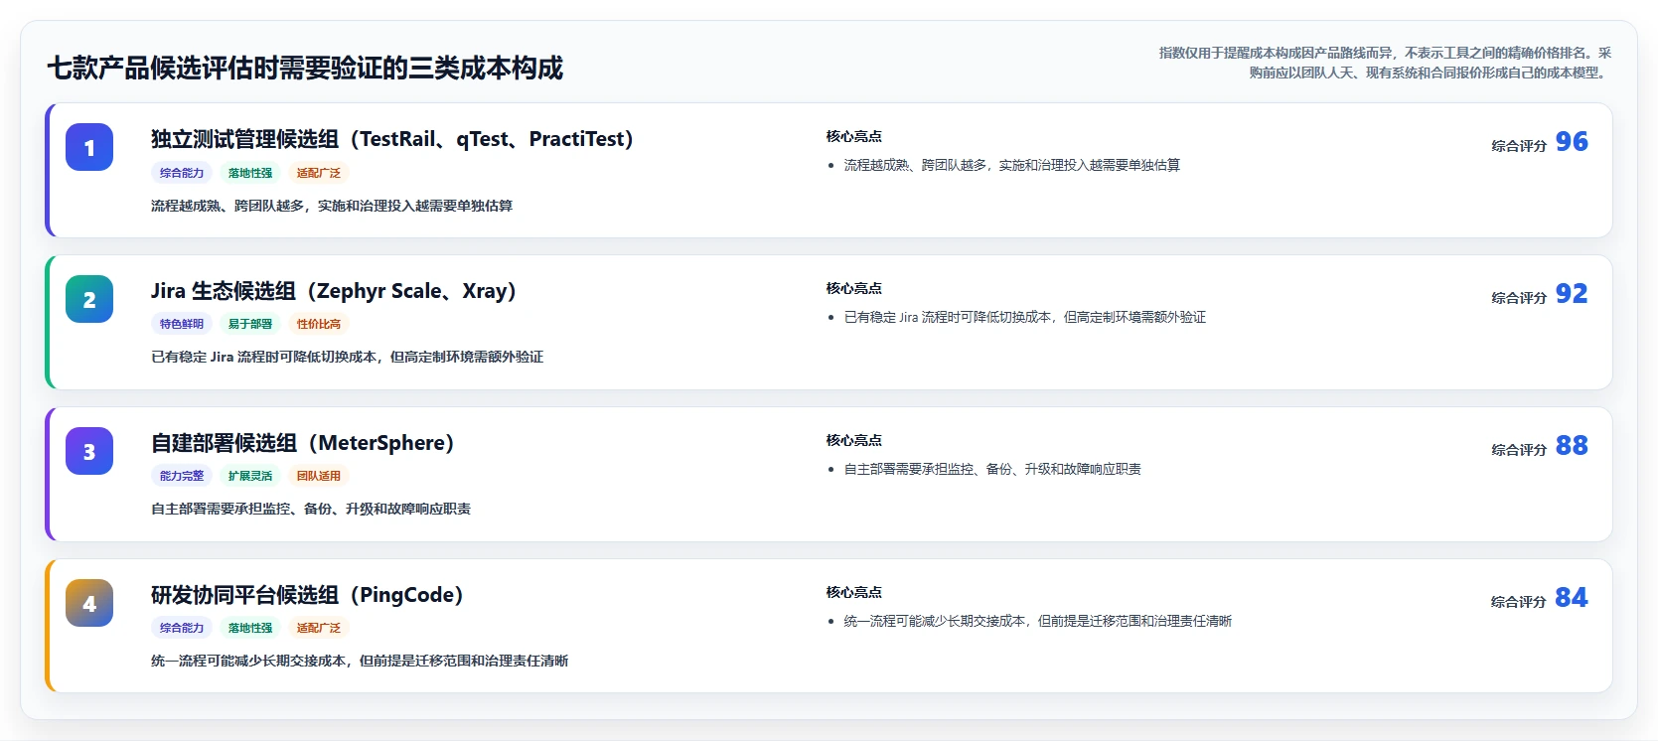Click the rank 1 number badge

pyautogui.click(x=89, y=147)
